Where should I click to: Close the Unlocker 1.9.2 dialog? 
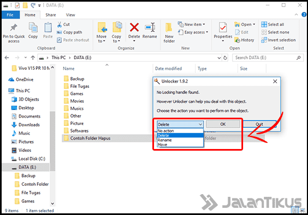tap(275, 81)
